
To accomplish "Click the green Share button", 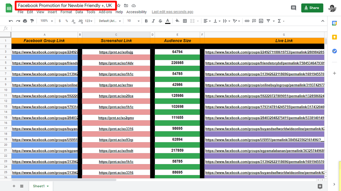I will 312,8.
